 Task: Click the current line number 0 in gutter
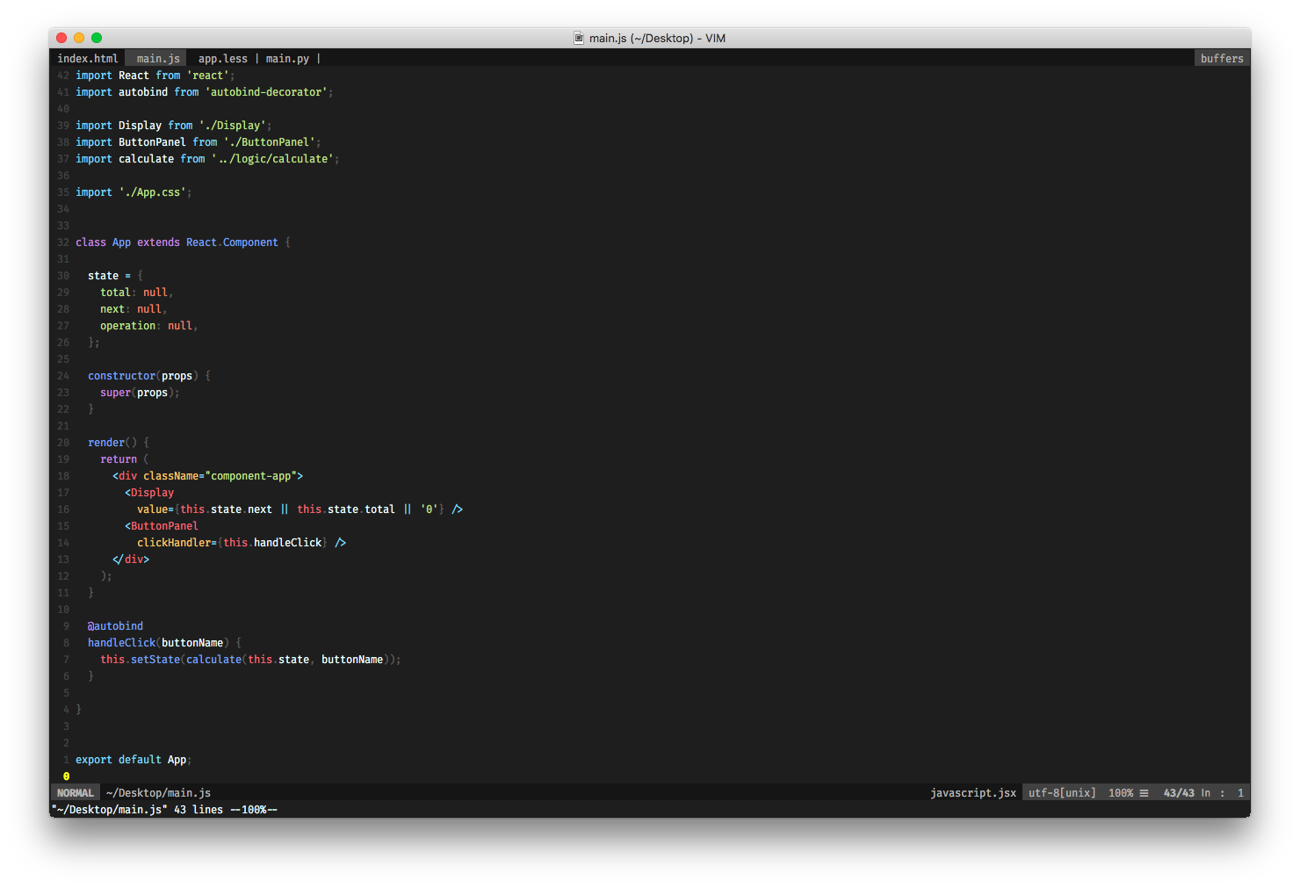[x=66, y=776]
